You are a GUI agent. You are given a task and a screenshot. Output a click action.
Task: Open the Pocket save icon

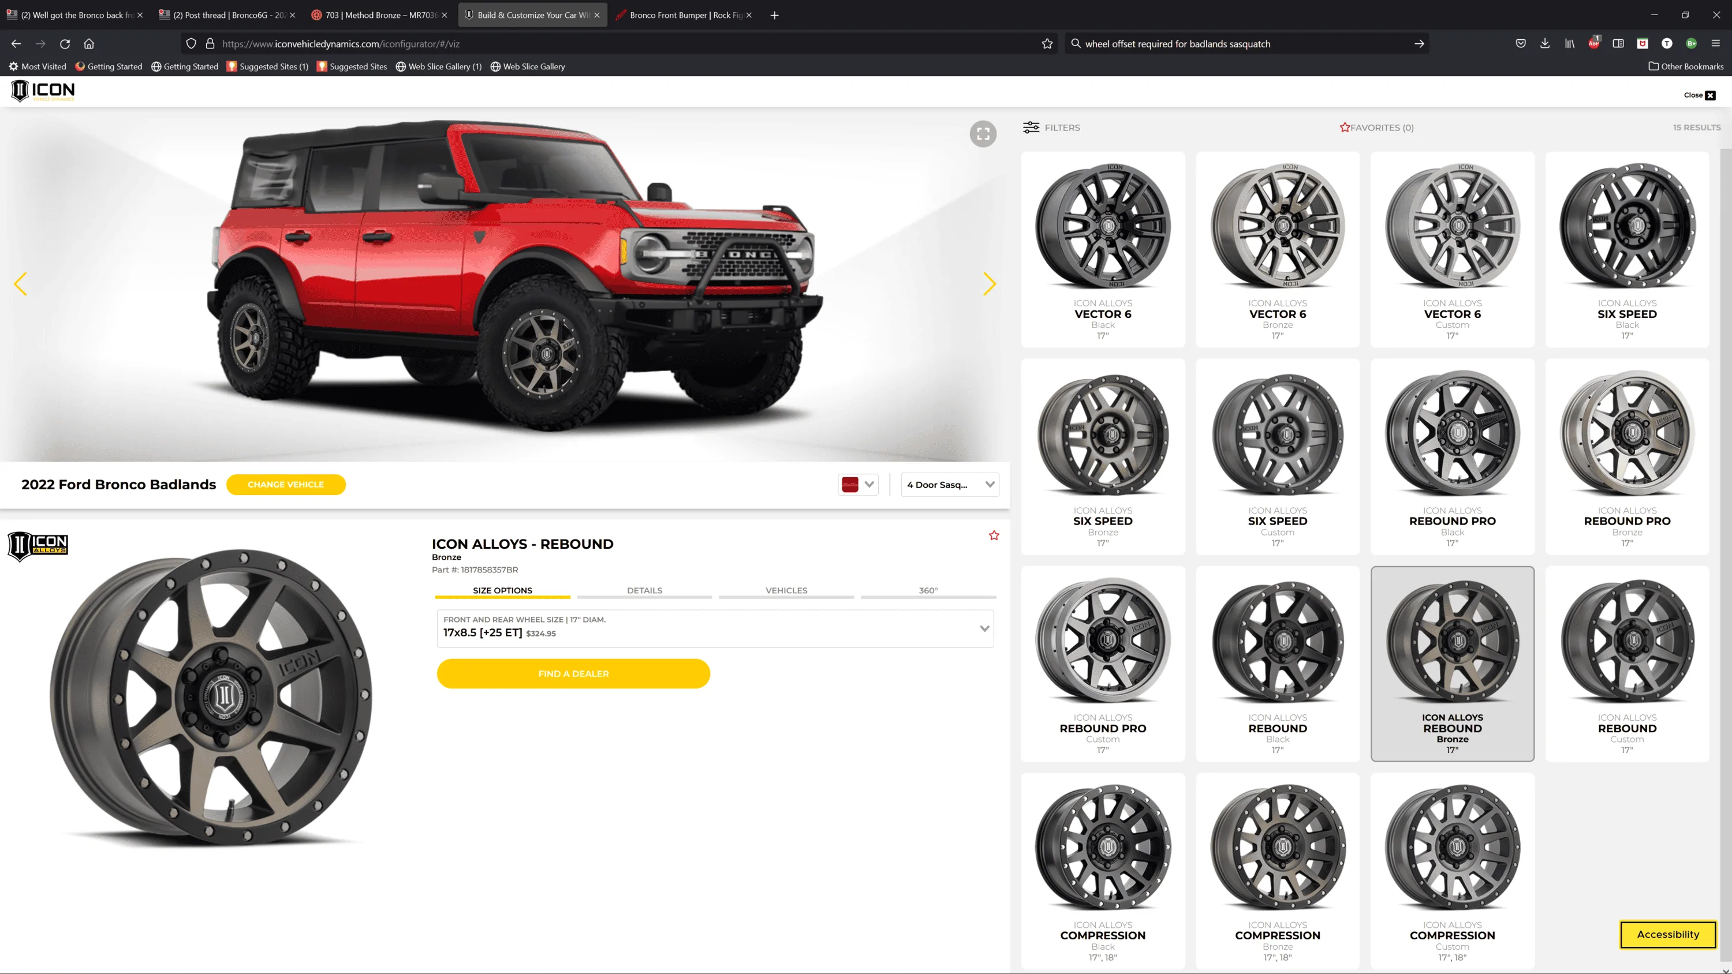click(1520, 44)
